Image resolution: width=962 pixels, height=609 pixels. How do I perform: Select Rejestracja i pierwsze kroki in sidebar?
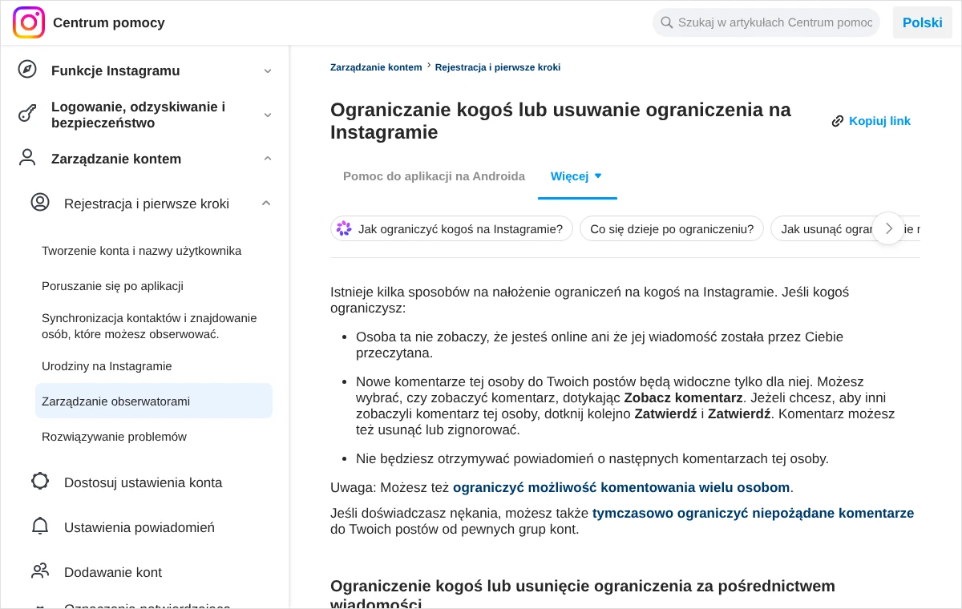[x=147, y=204]
